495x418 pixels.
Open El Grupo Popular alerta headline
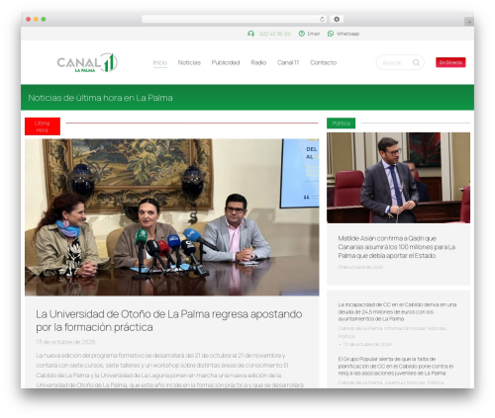click(396, 366)
